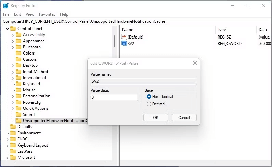Open the File menu
The width and height of the screenshot is (272, 167).
coord(6,14)
